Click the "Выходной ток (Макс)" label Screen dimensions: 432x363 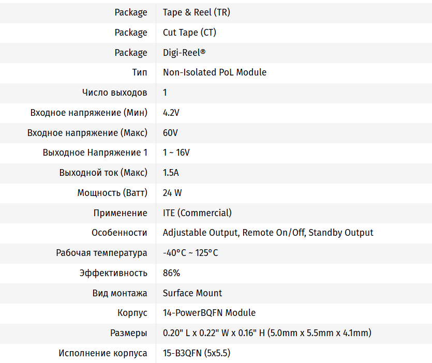coord(103,173)
